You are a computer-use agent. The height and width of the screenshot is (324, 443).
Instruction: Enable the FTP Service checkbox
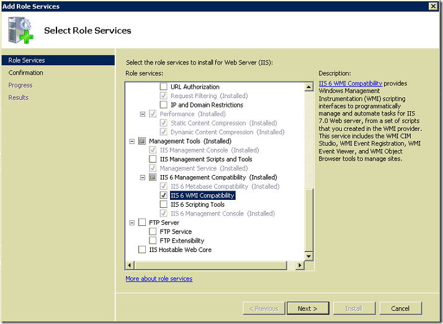153,232
